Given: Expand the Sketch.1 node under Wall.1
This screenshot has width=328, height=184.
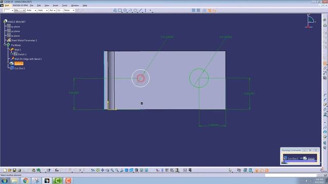Looking at the screenshot, I should click(x=12, y=54).
